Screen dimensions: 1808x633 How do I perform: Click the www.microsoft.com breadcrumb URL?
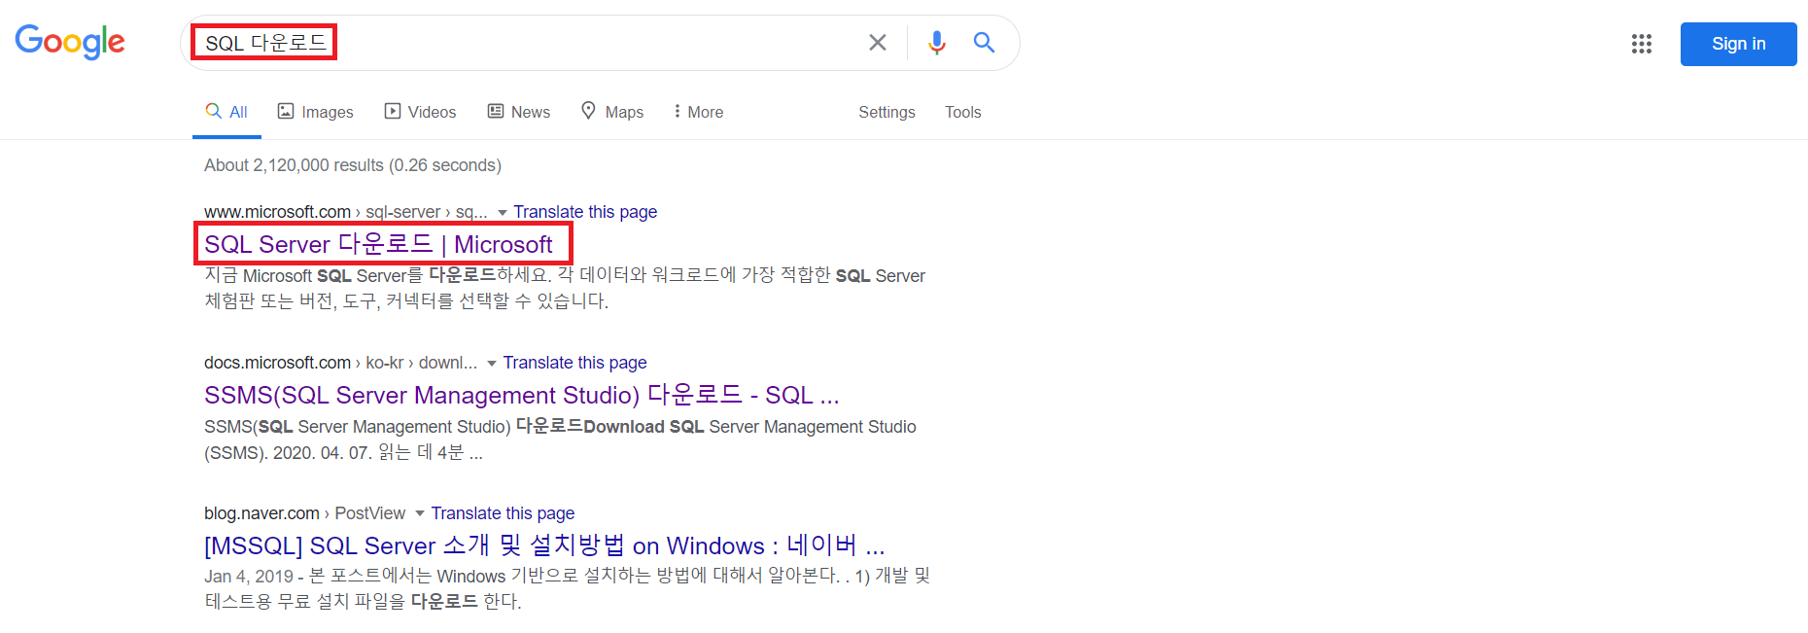point(345,212)
